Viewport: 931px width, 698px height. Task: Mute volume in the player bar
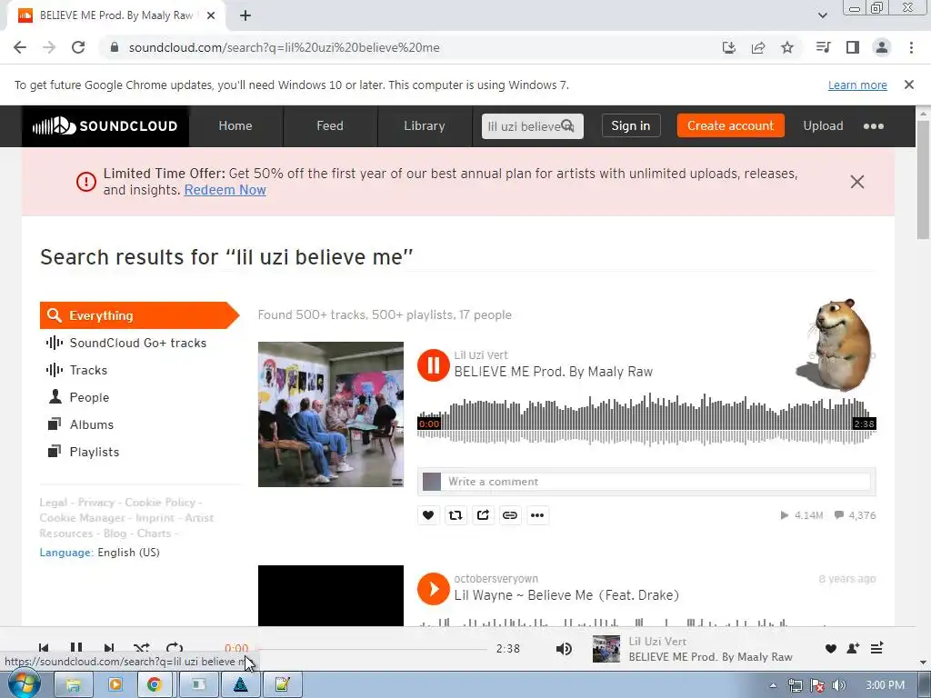coord(564,649)
